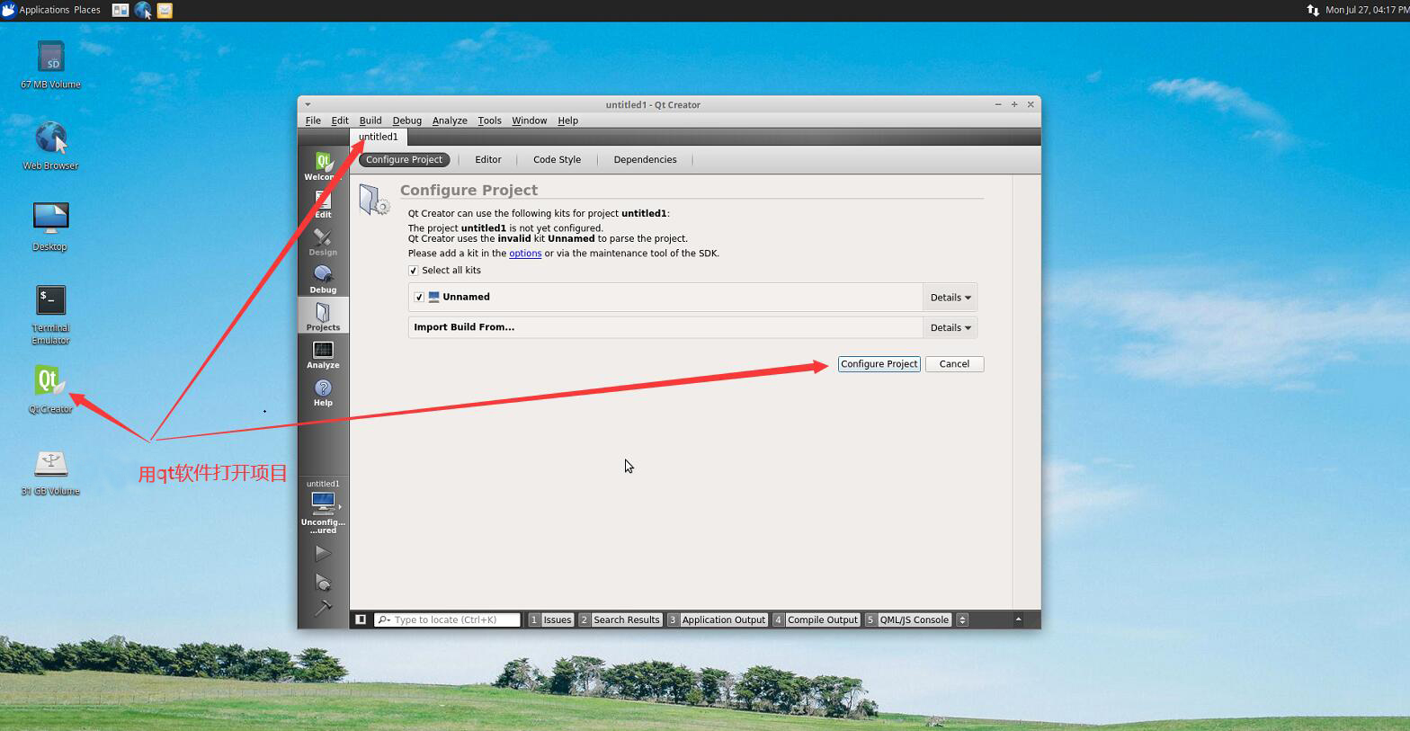Open the QML/JS Console pane
This screenshot has height=731, width=1410.
907,620
